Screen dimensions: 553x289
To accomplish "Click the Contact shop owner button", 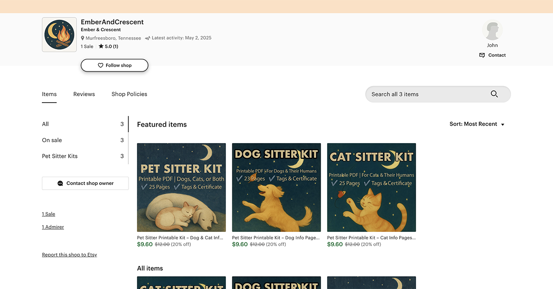I will tap(85, 183).
